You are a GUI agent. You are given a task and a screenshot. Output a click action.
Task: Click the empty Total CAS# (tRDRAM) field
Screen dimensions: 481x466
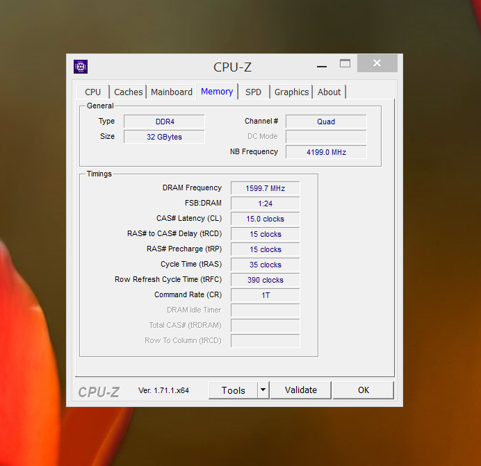coord(266,326)
